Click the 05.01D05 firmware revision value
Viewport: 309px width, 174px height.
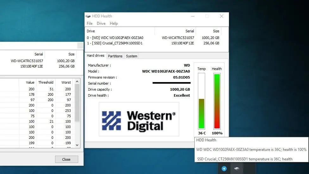[x=181, y=77]
